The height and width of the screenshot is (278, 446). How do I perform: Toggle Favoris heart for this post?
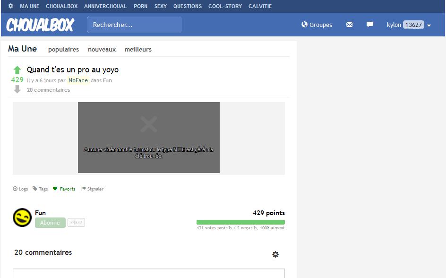64,189
